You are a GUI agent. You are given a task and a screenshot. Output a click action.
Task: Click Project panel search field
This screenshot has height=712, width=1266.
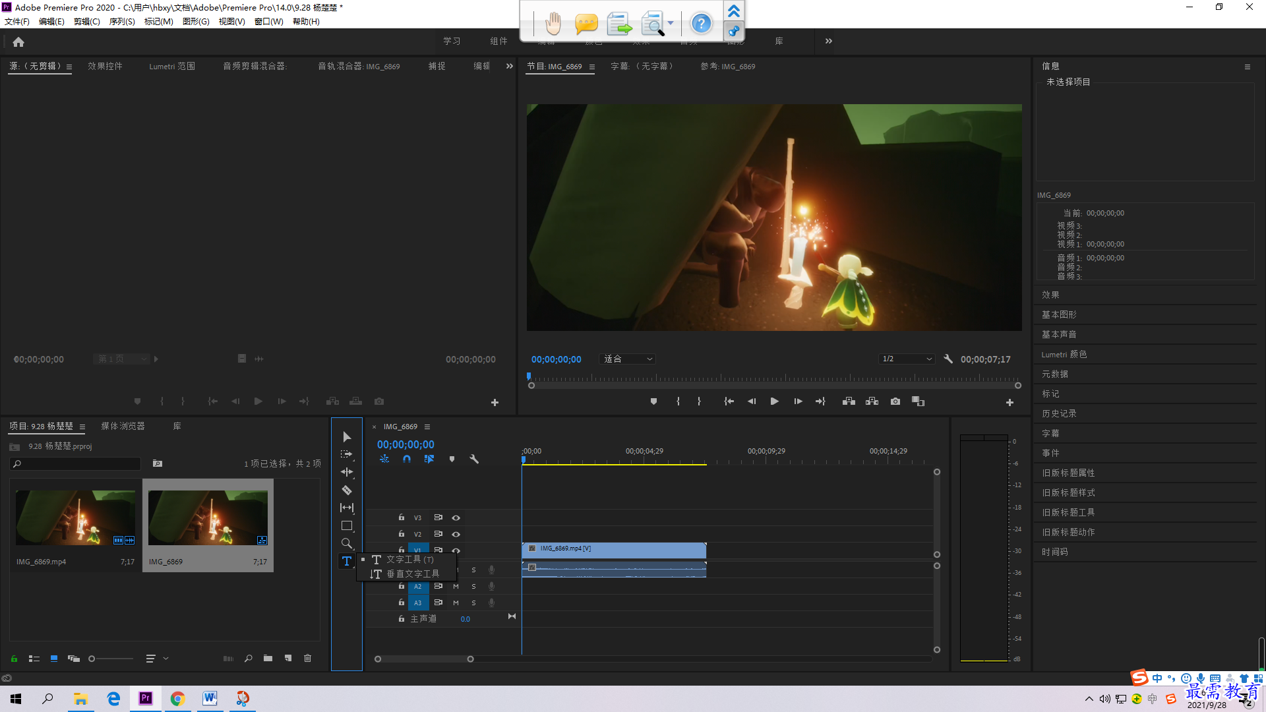pos(76,463)
